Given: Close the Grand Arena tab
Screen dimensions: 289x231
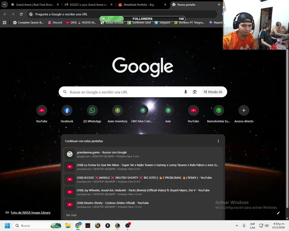Looking at the screenshot, I should (x=58, y=4).
